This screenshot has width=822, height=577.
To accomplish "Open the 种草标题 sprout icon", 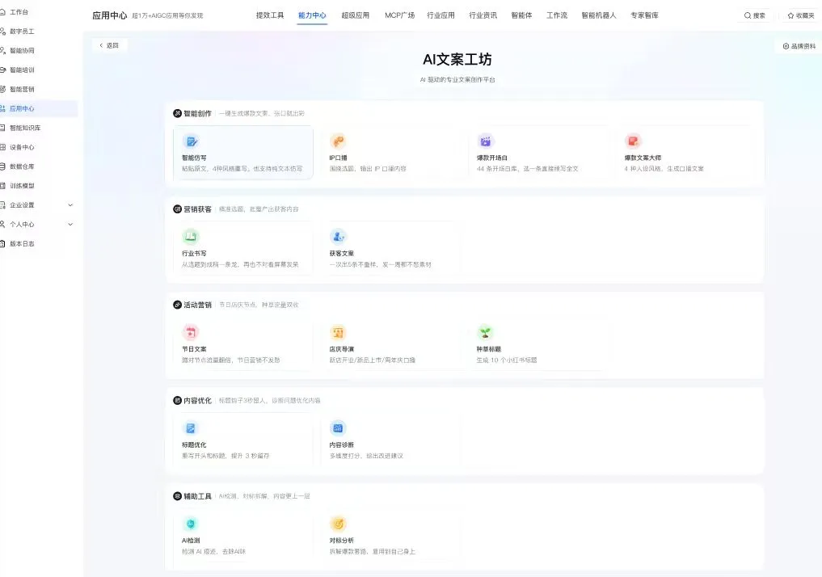I will click(486, 332).
